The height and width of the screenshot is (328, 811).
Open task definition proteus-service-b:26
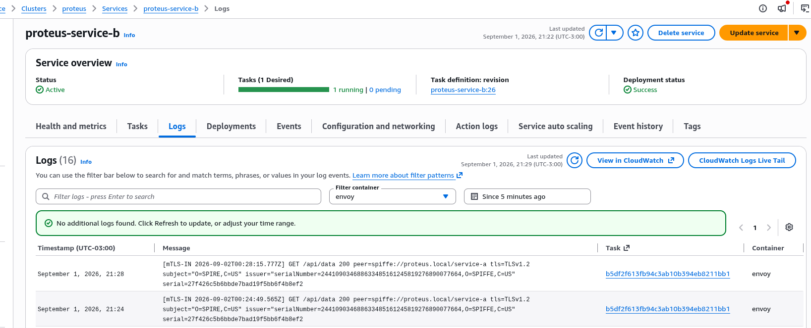click(x=463, y=90)
